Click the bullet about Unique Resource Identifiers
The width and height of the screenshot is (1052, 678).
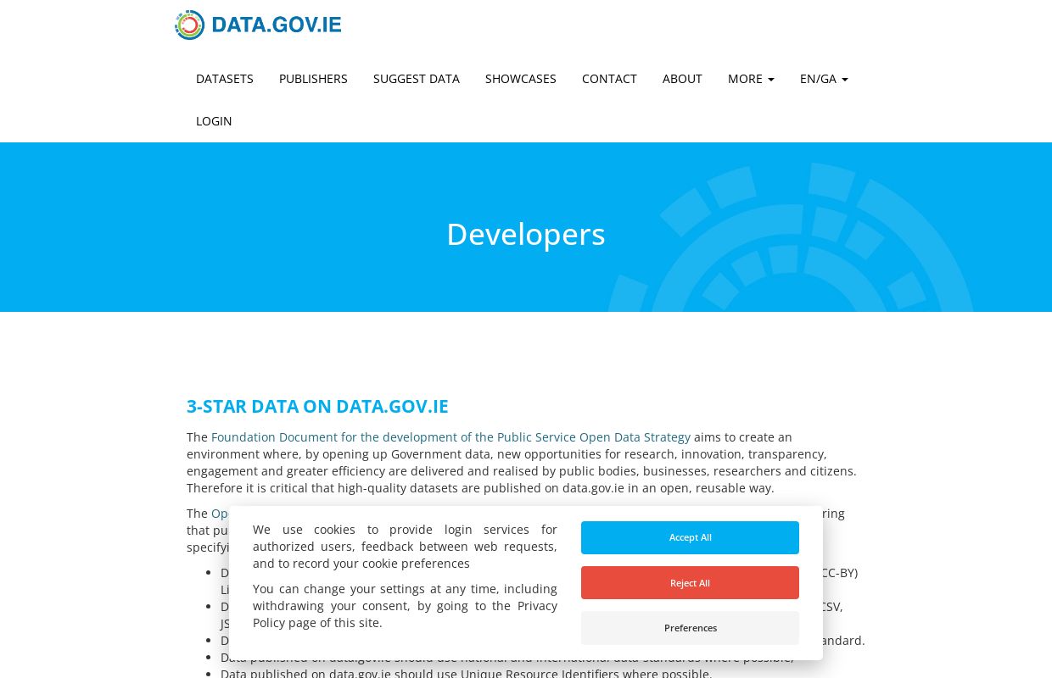pyautogui.click(x=467, y=673)
